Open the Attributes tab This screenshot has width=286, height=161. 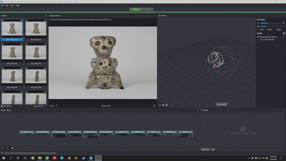pyautogui.click(x=205, y=149)
